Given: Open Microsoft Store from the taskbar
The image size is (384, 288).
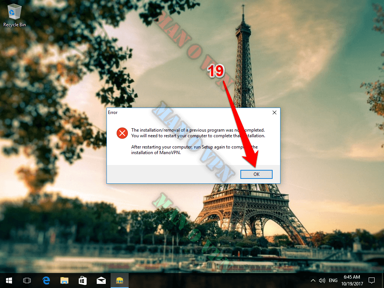Looking at the screenshot, I should tap(82, 280).
